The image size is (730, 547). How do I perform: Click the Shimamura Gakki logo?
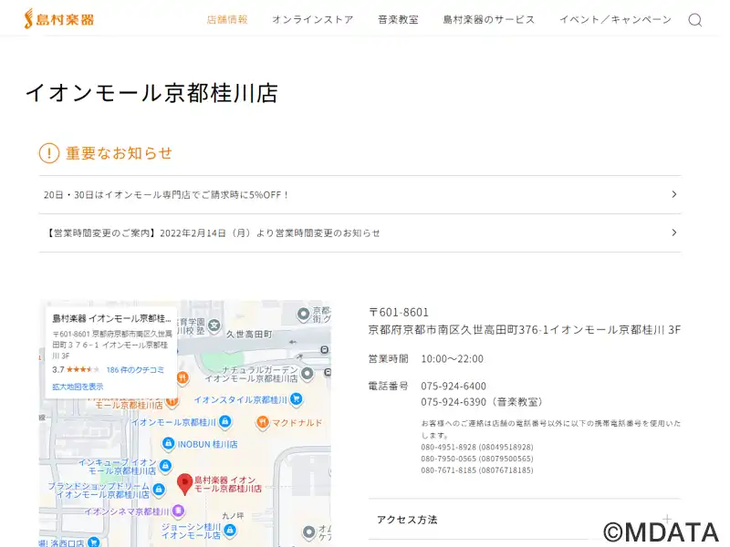pos(59,19)
